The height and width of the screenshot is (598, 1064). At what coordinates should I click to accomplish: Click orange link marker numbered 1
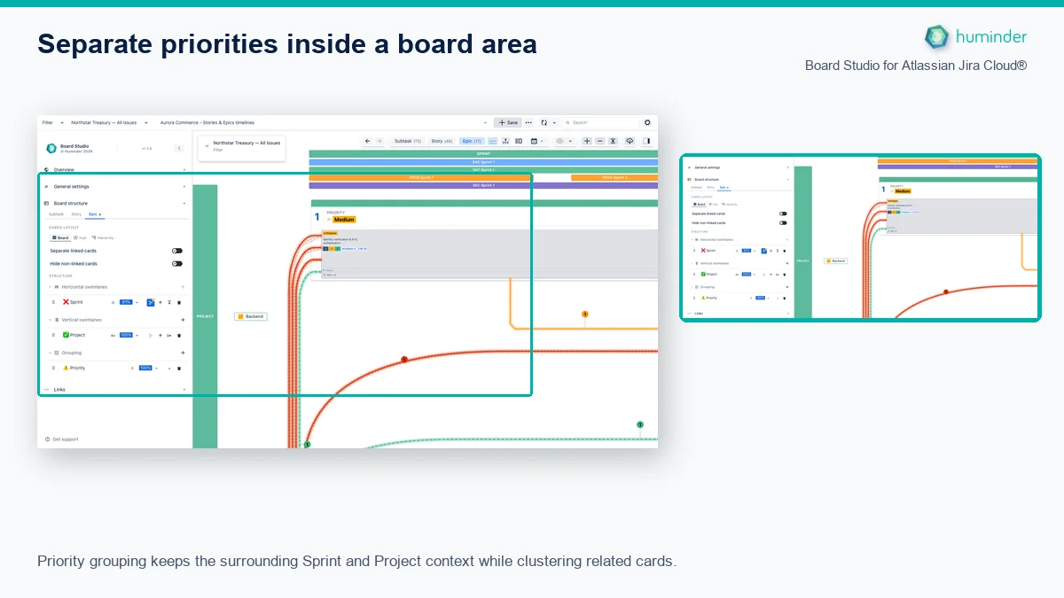[x=585, y=315]
